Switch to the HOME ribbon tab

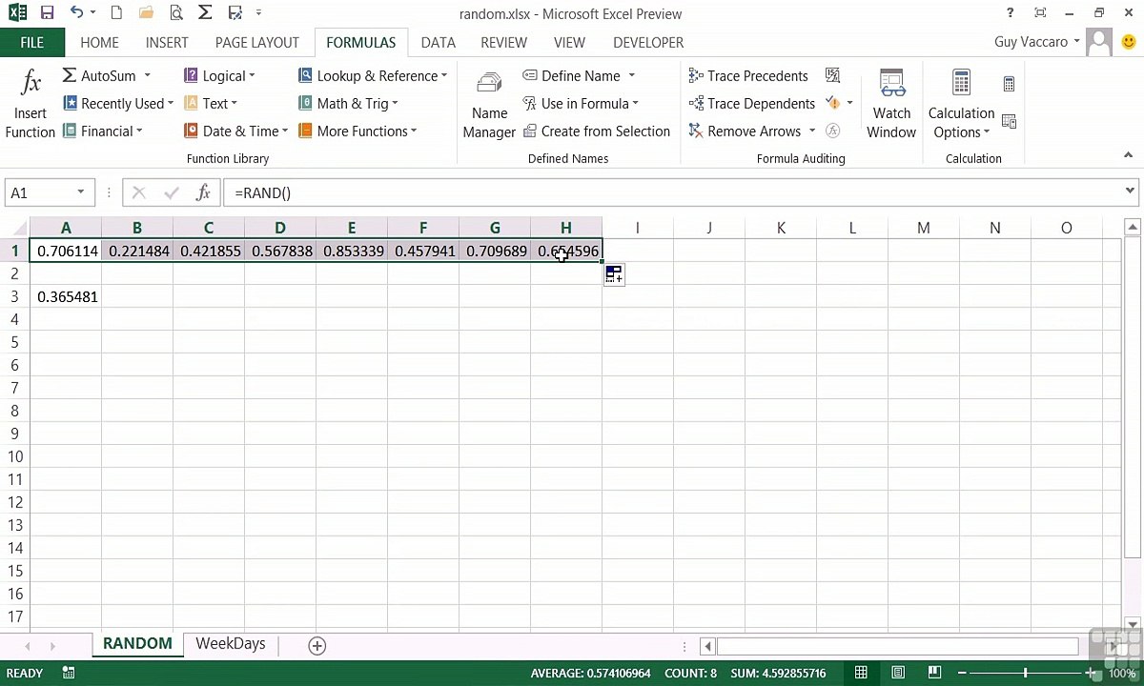[99, 42]
